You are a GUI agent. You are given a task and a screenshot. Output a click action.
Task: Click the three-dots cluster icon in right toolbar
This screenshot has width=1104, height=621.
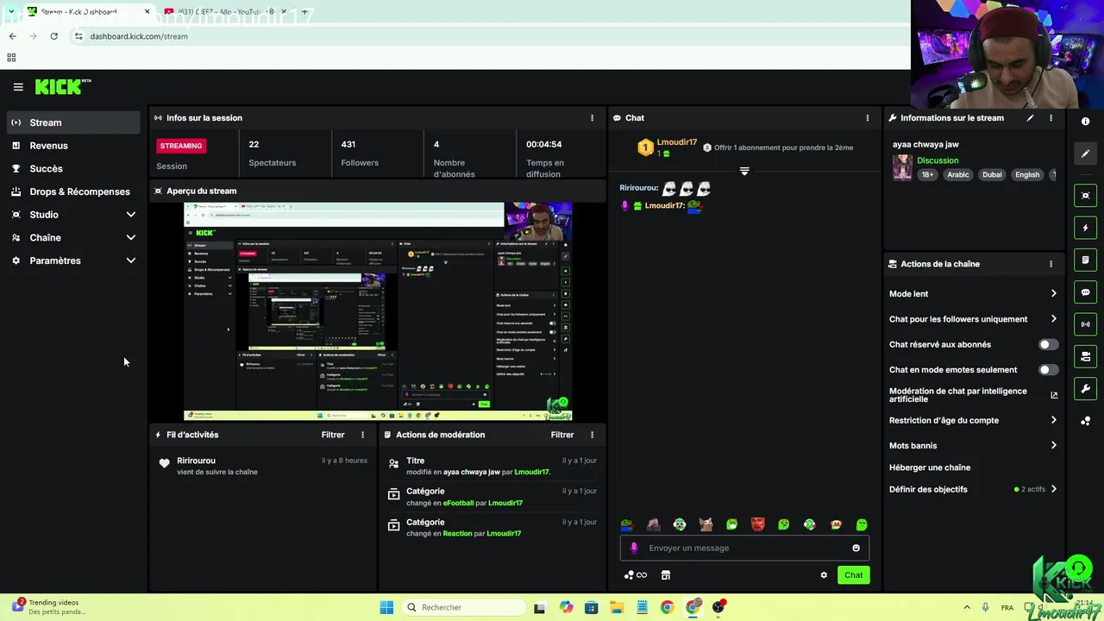(1085, 421)
